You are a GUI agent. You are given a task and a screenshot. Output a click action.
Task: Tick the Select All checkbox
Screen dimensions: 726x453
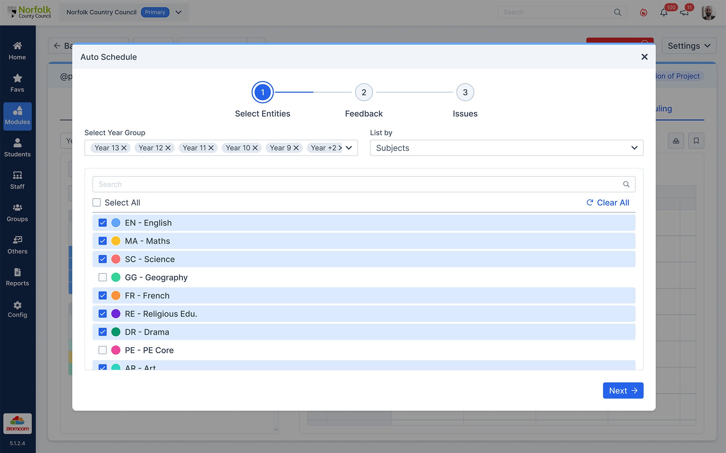coord(97,203)
